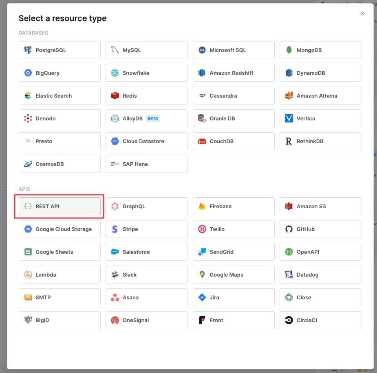Screen dimensions: 377x373
Task: Select the Snowflake icon
Action: click(x=115, y=73)
